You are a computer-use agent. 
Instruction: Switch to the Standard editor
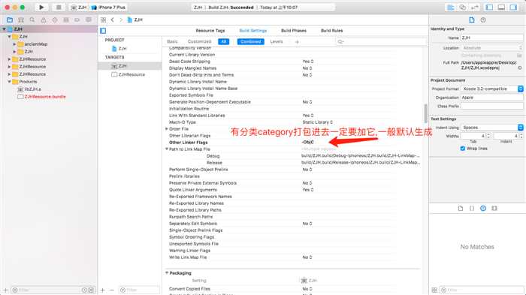click(x=451, y=8)
